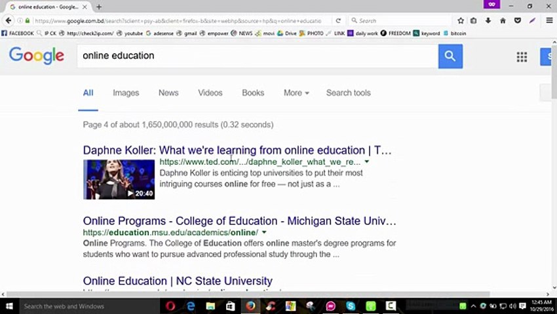This screenshot has width=557, height=314.
Task: Open the Firefox downloads arrow
Action: click(488, 20)
